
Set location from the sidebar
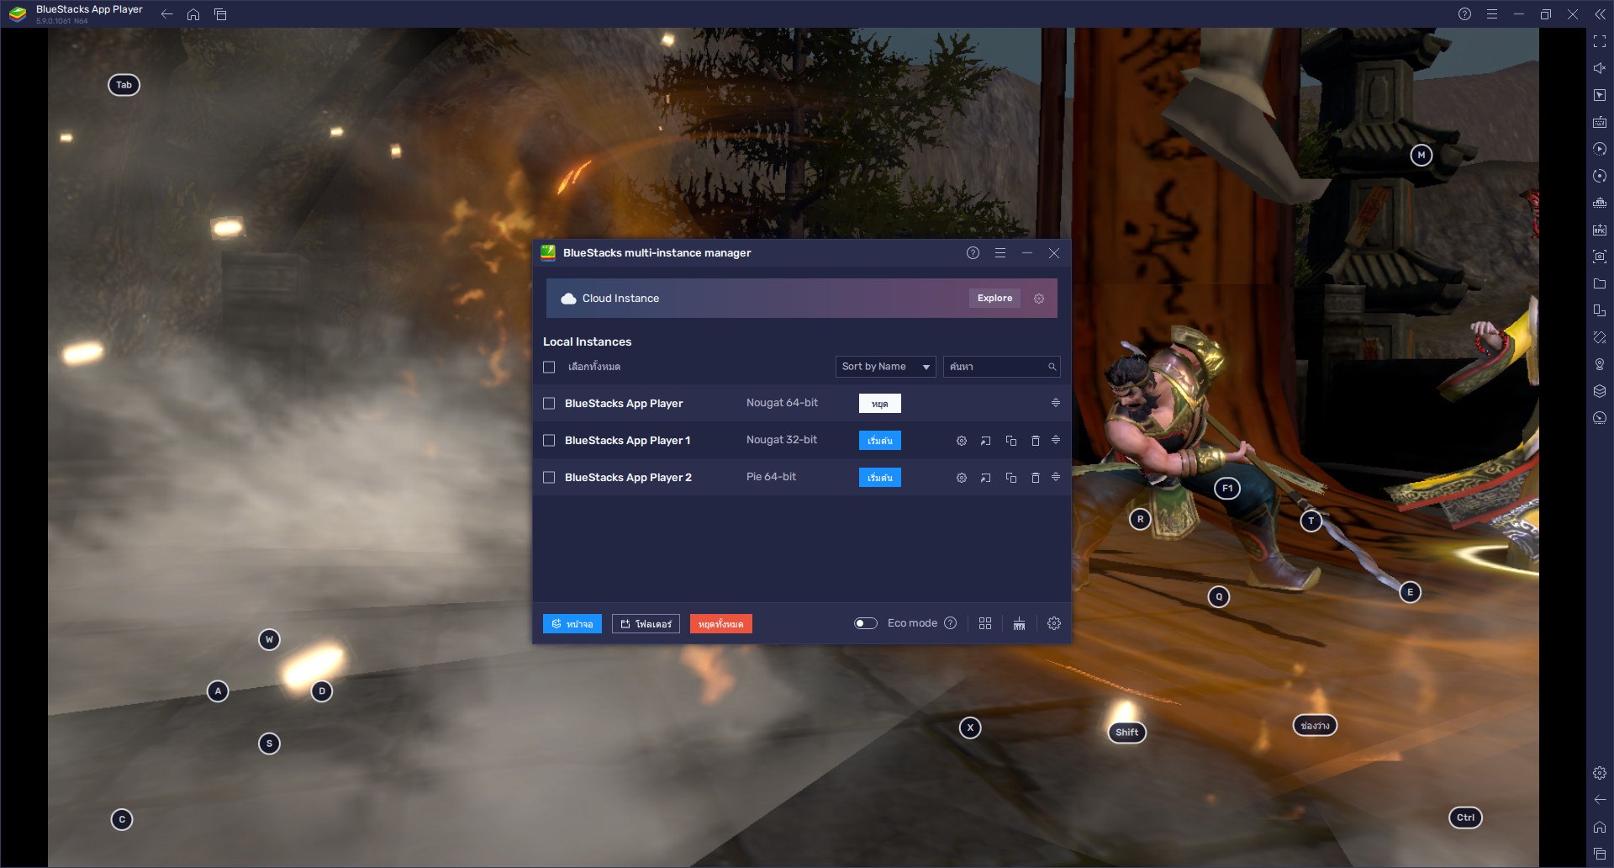1599,364
